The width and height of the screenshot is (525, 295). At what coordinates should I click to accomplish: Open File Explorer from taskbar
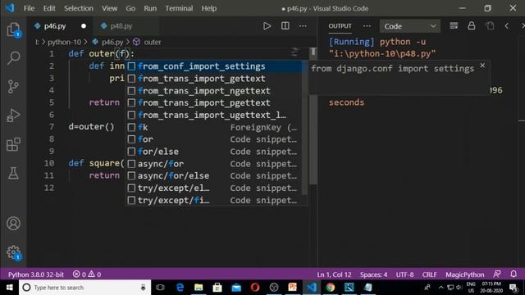(x=199, y=288)
